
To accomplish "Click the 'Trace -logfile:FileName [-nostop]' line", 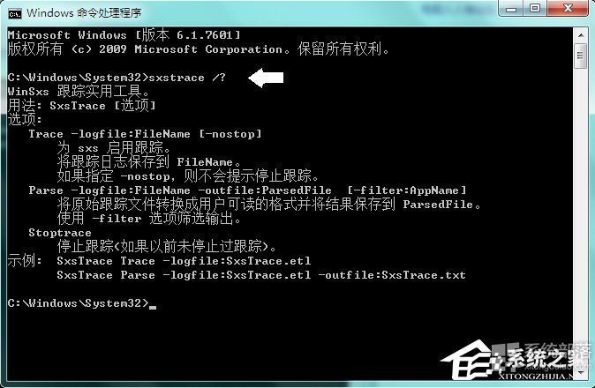I will pyautogui.click(x=145, y=134).
